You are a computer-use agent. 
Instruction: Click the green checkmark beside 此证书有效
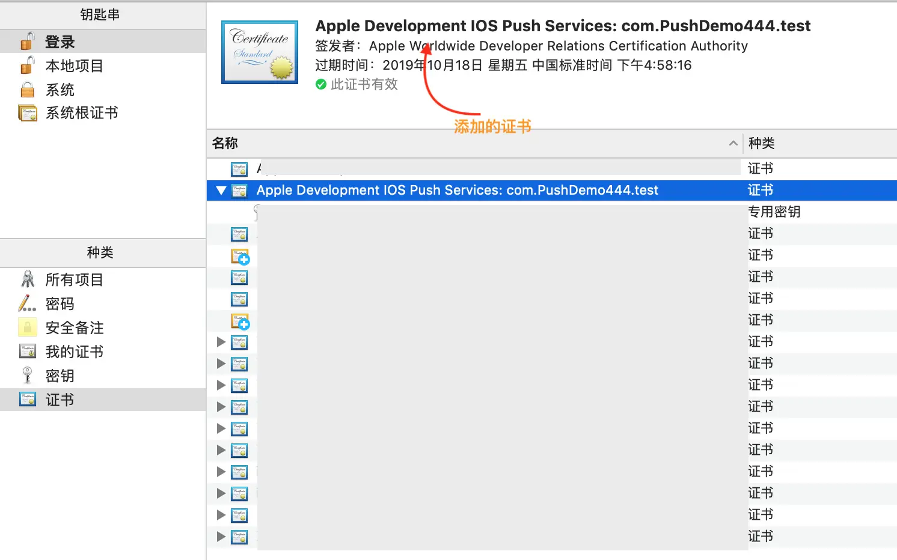click(x=321, y=85)
